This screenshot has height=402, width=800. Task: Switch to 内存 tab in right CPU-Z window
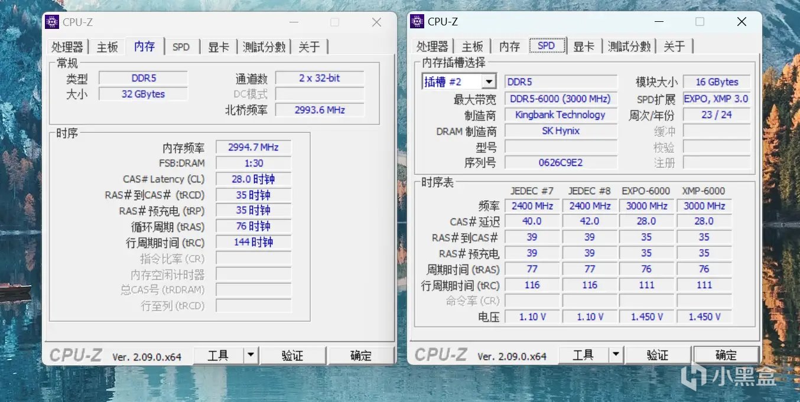point(509,47)
